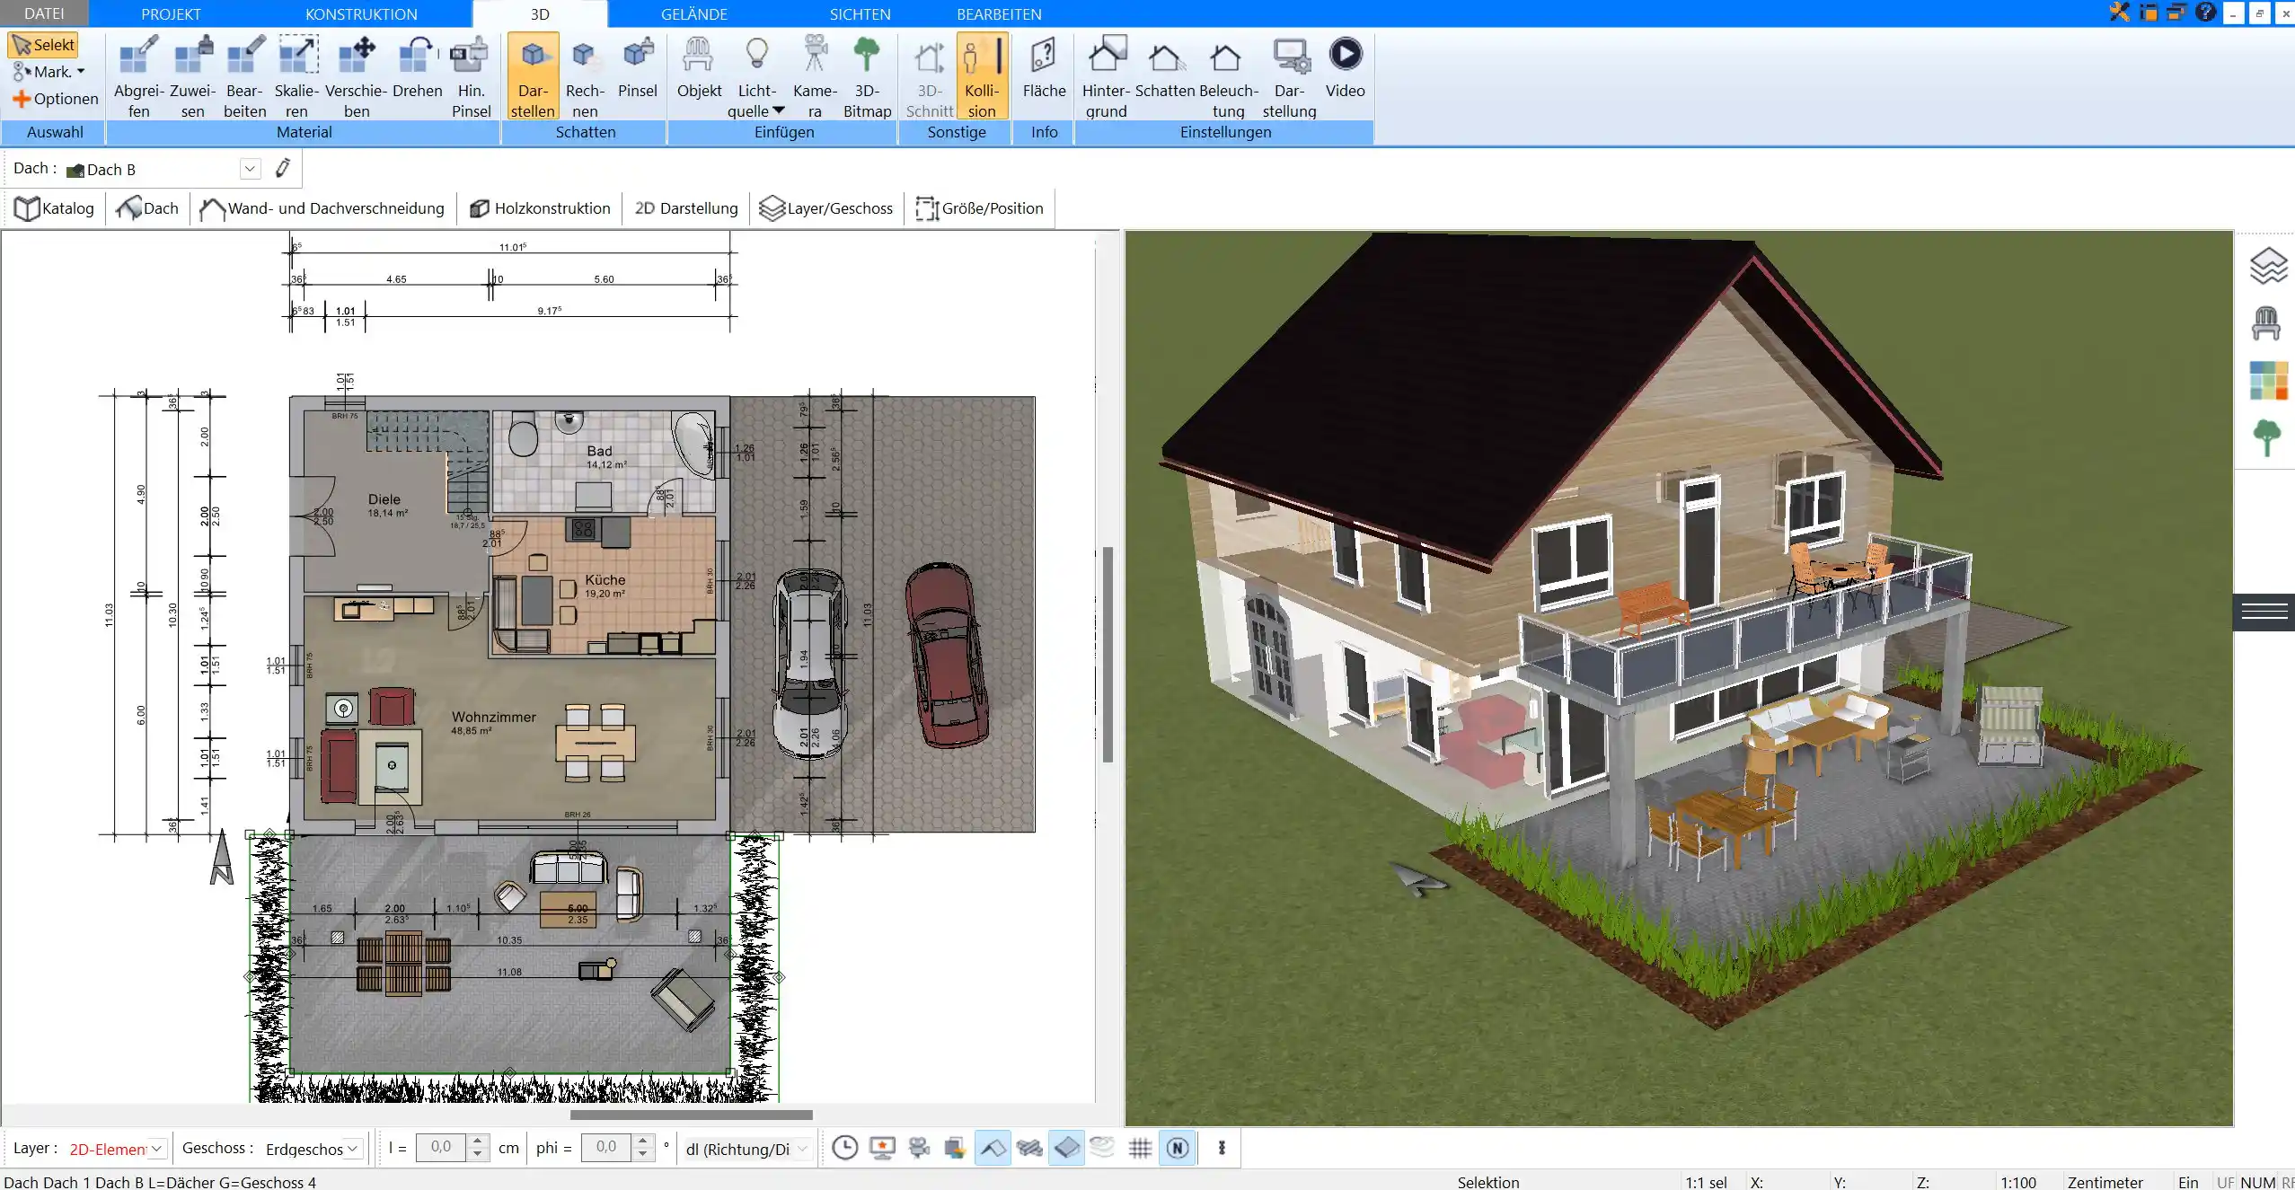Open the materials color palette in sidebar
This screenshot has height=1190, width=2295.
[2268, 380]
